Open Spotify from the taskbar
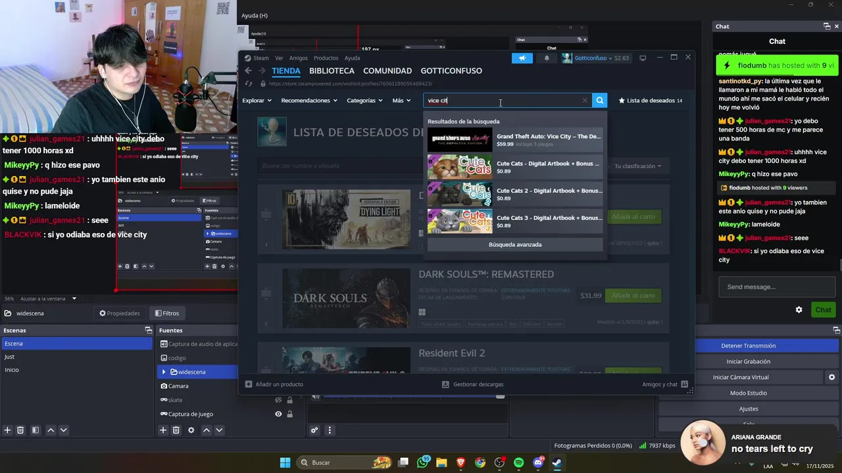Image resolution: width=842 pixels, height=473 pixels. (x=518, y=462)
